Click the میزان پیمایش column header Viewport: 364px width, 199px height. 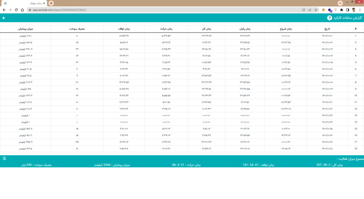point(25,29)
